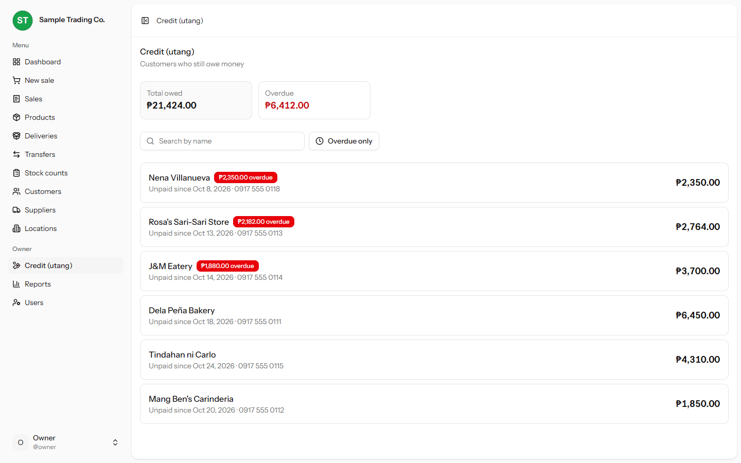Click the Total owed ₱21,424.00 card
741x463 pixels.
point(196,100)
